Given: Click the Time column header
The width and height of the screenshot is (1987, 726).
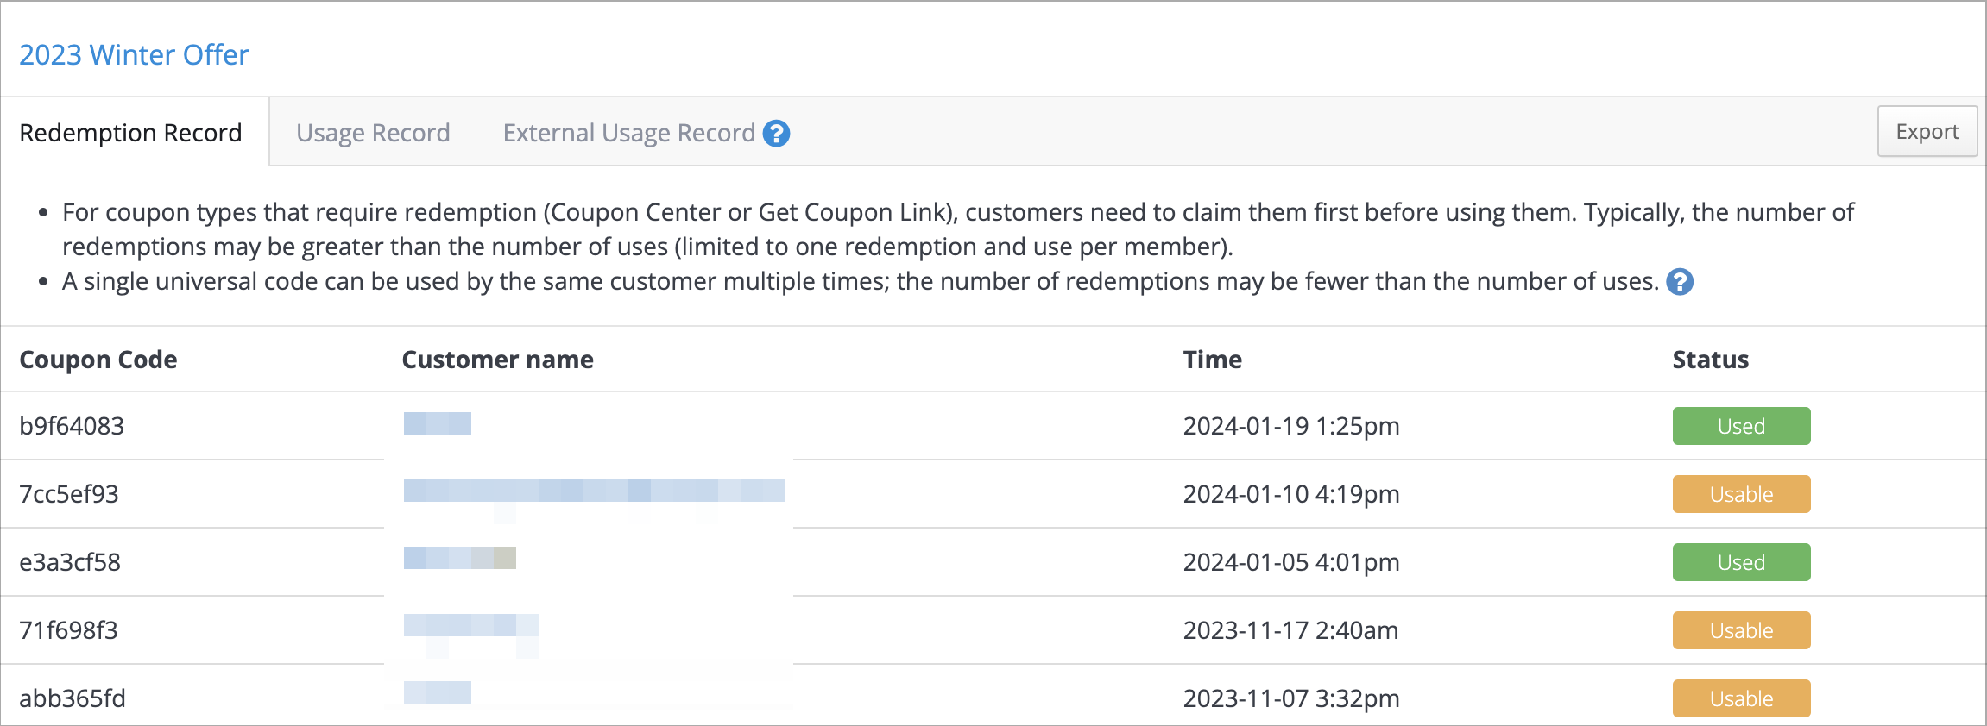Looking at the screenshot, I should coord(1212,360).
